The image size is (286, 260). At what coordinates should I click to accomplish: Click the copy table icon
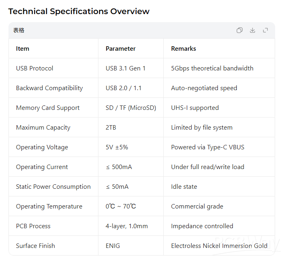click(240, 30)
